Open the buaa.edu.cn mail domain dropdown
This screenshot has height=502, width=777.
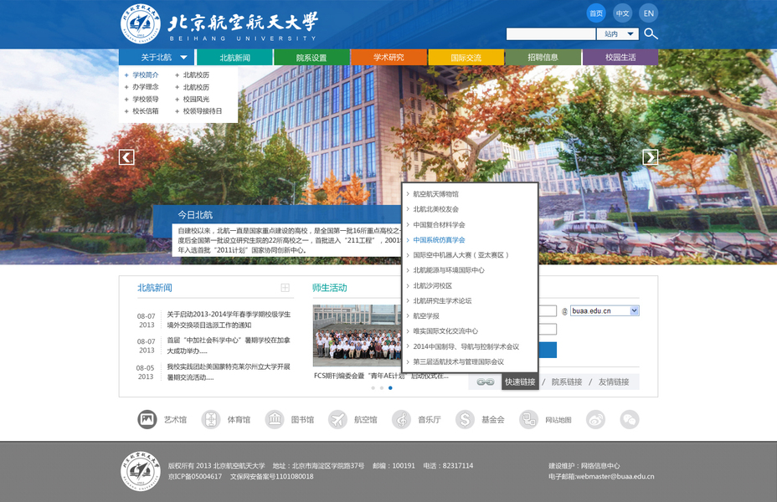coord(605,311)
